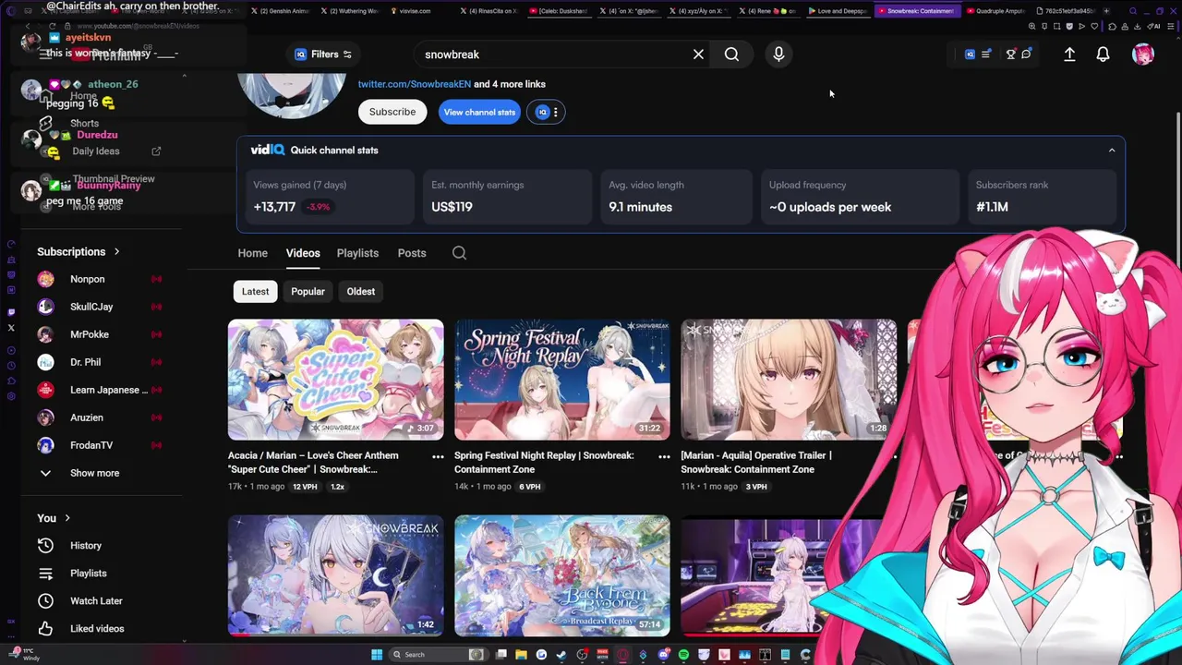Open Spring Festival Night Replay thumbnail
Screen dimensions: 1182x665
pos(561,380)
